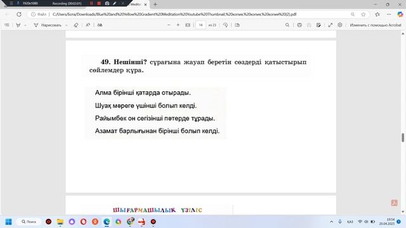Open a new browser tab
406x228 pixels.
(x=155, y=4)
